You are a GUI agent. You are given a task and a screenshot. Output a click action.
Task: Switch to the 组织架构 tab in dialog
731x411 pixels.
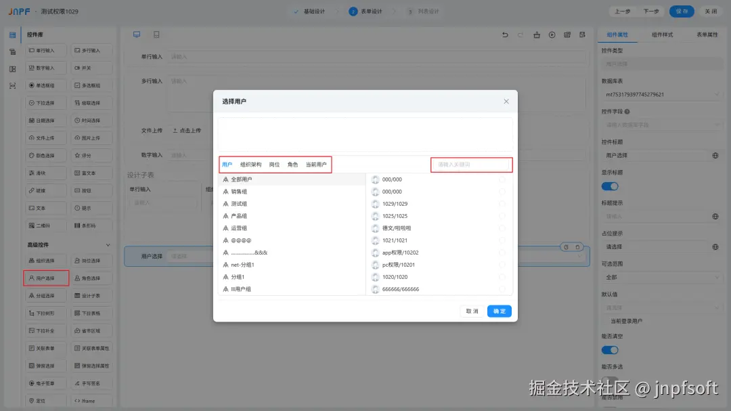(x=251, y=164)
